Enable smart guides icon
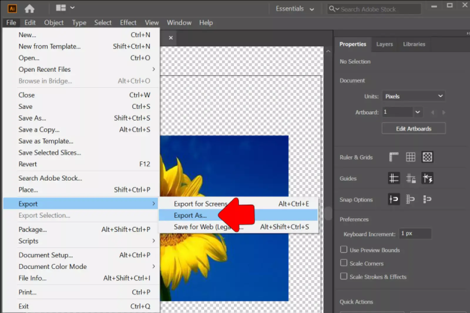The image size is (470, 313). pos(427,178)
